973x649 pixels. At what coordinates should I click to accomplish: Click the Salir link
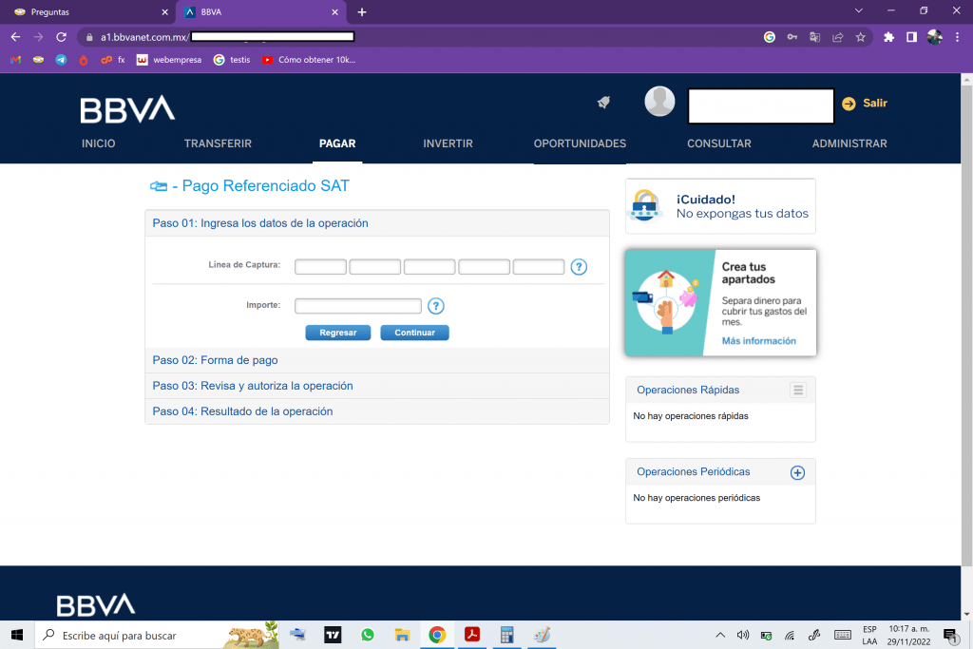875,103
